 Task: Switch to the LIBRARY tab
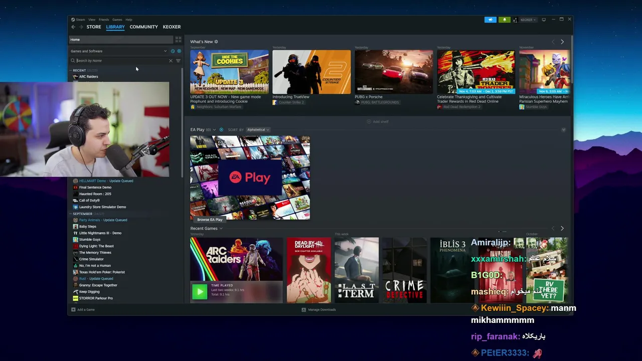[115, 27]
